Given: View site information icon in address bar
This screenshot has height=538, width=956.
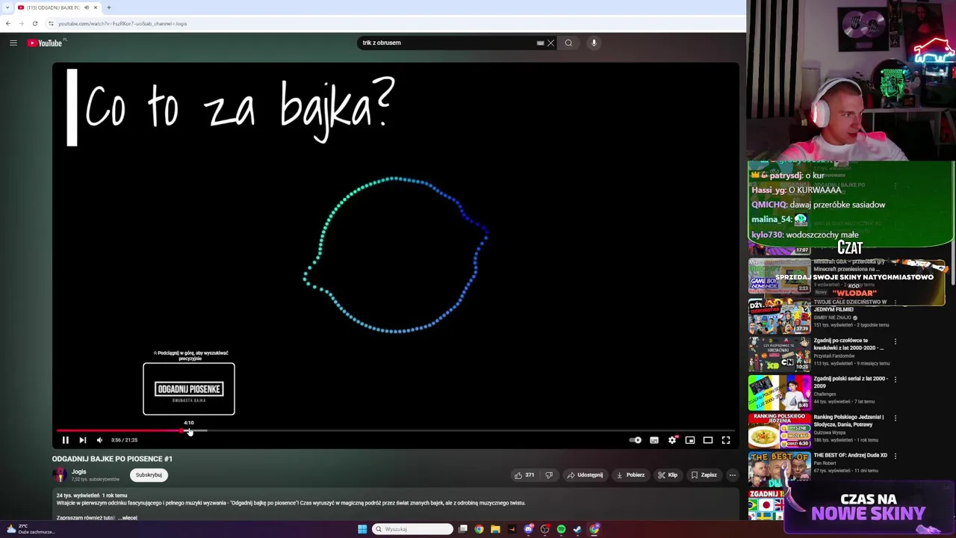Looking at the screenshot, I should coord(51,23).
